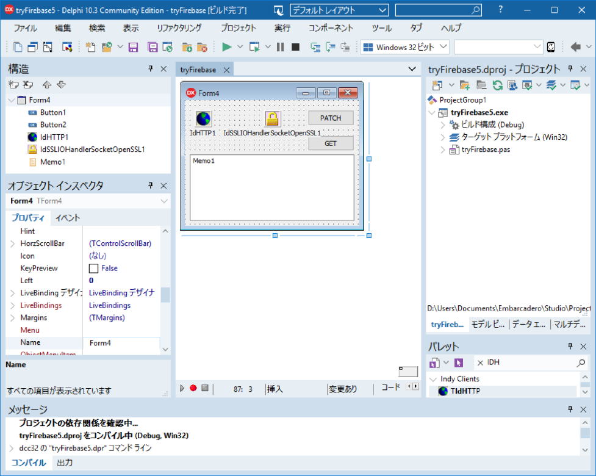Click the Pause toolbar icon
596x476 pixels.
click(281, 47)
